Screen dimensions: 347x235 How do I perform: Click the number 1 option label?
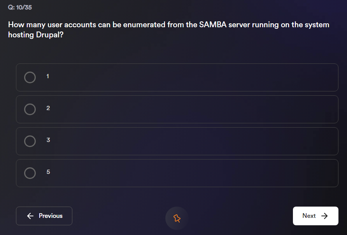pyautogui.click(x=48, y=76)
